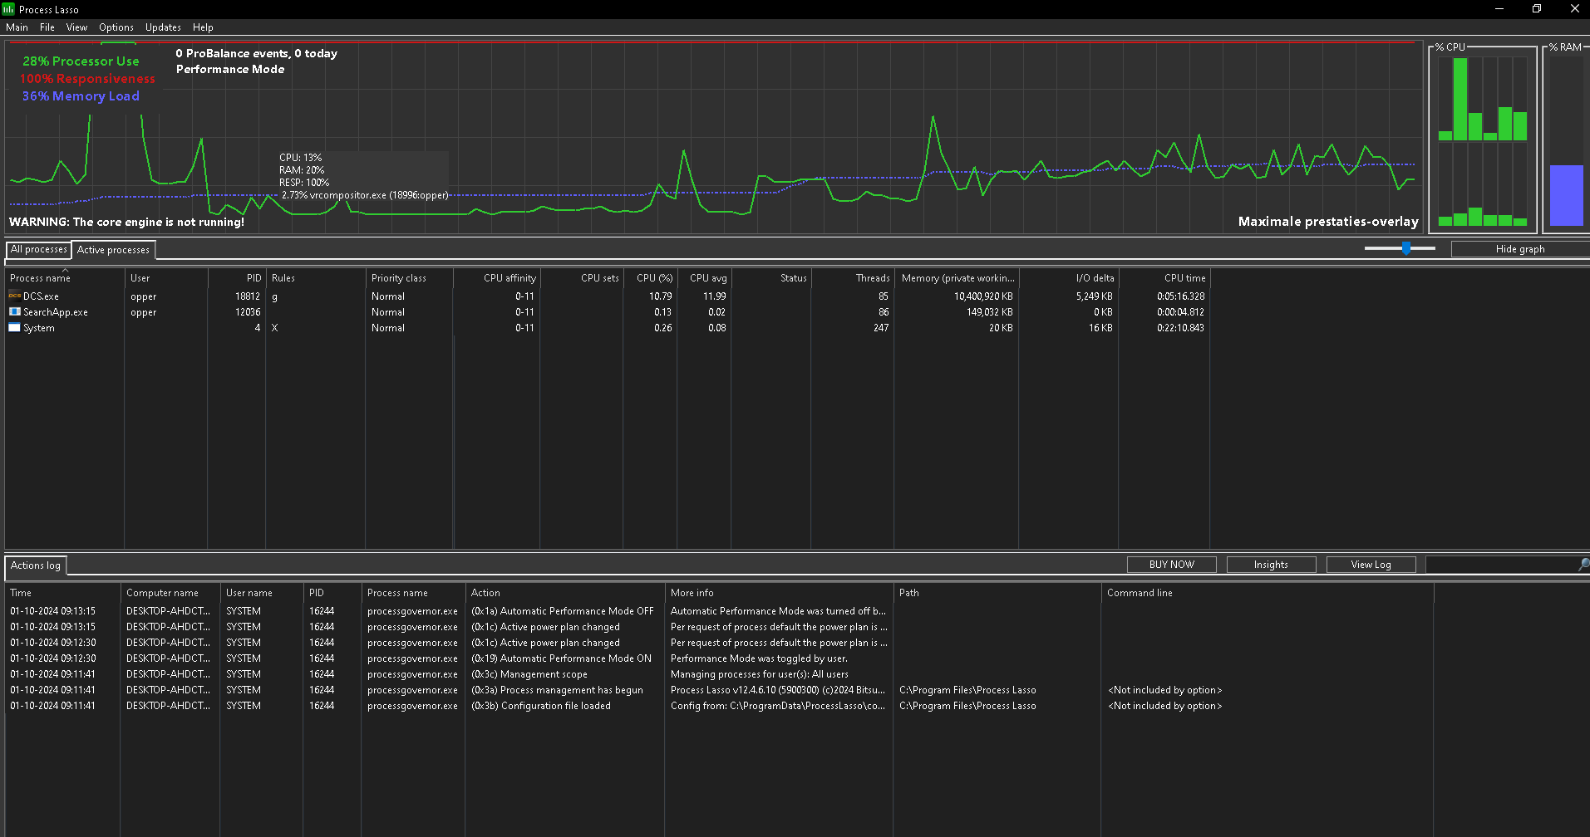Viewport: 1590px width, 837px height.
Task: Click the log search magnifier icon
Action: click(1583, 565)
